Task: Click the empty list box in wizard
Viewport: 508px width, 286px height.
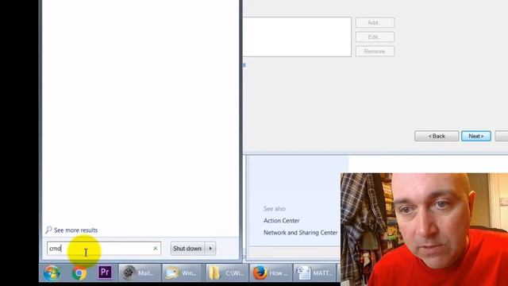Action: point(297,37)
